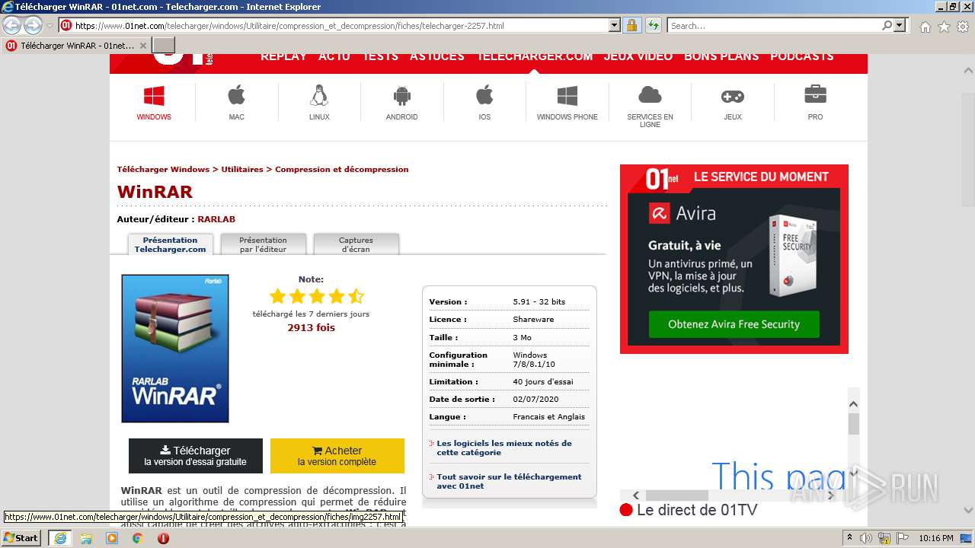
Task: Open Internet Explorer in taskbar
Action: click(x=59, y=538)
